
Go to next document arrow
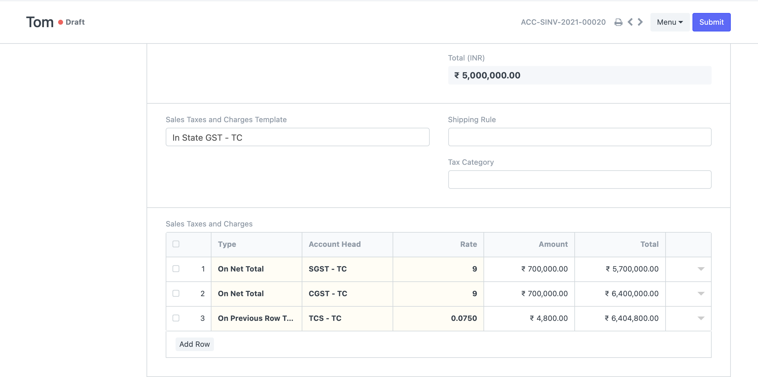point(640,22)
